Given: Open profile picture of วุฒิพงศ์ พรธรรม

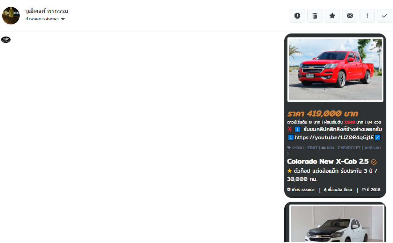Looking at the screenshot, I should [x=11, y=16].
